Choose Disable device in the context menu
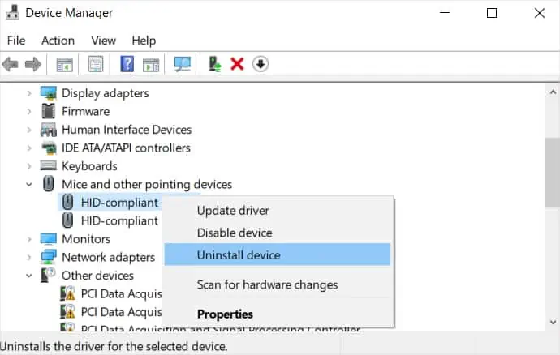This screenshot has width=560, height=355. point(278,233)
